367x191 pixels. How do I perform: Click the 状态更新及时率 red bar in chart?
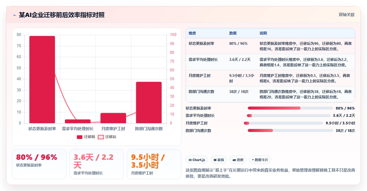click(42, 80)
